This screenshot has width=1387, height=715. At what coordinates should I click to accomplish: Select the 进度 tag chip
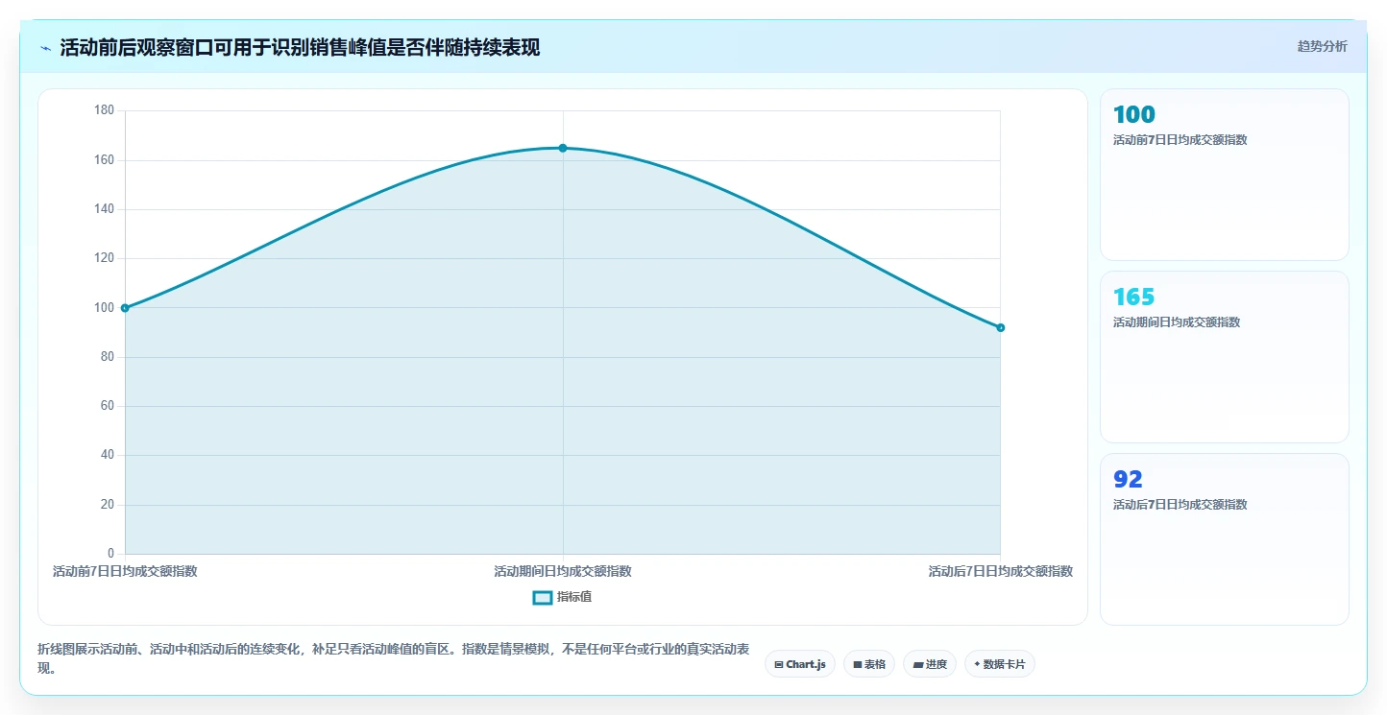pos(930,664)
